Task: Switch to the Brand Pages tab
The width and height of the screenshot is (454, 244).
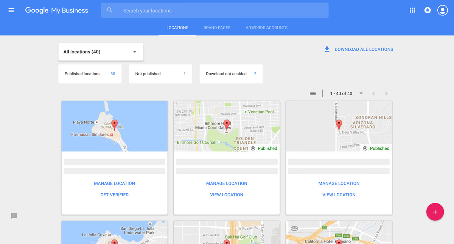Action: pos(217,28)
